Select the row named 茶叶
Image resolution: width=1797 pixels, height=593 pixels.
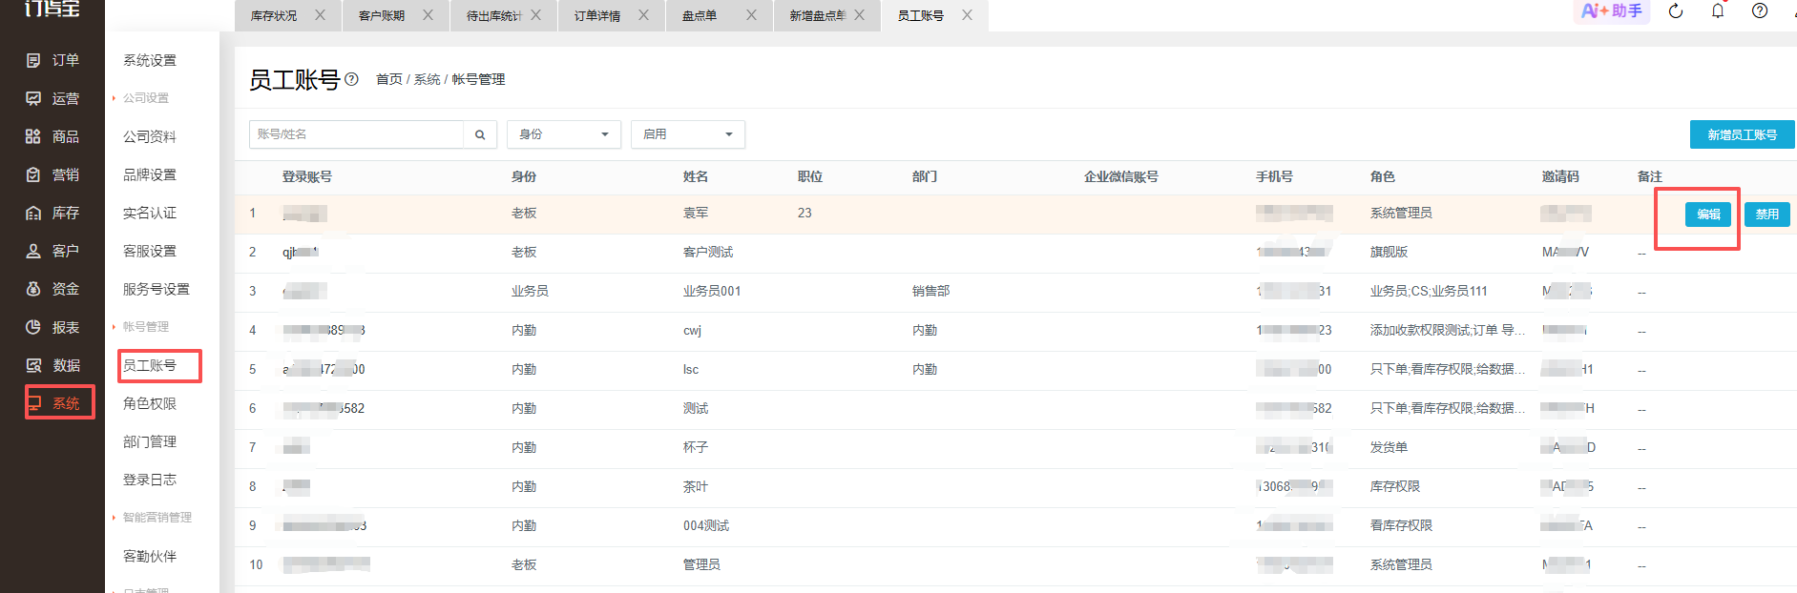[1015, 487]
